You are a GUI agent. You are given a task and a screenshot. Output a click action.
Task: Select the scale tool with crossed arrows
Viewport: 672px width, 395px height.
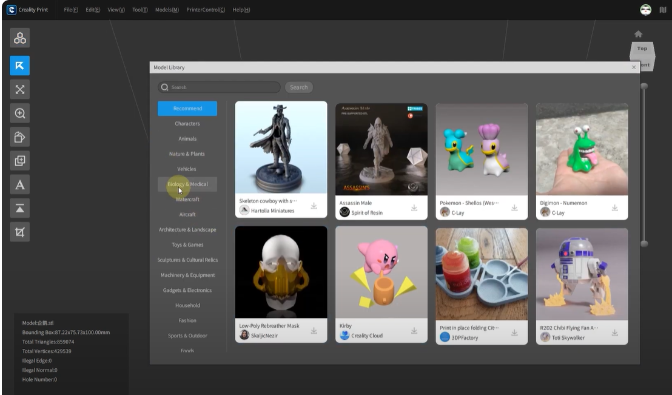coord(20,90)
